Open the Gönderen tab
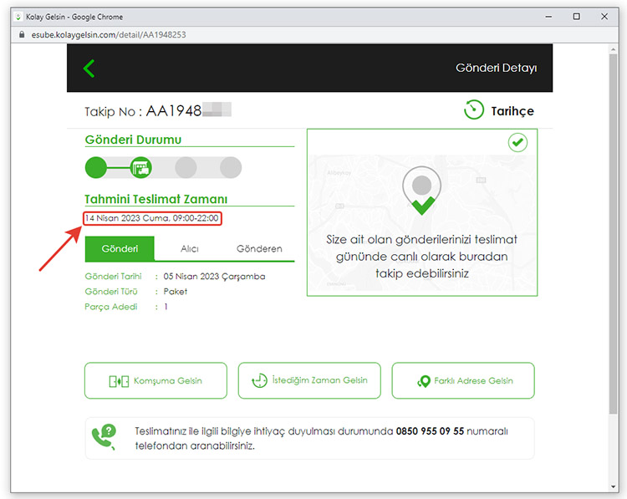 pos(259,248)
